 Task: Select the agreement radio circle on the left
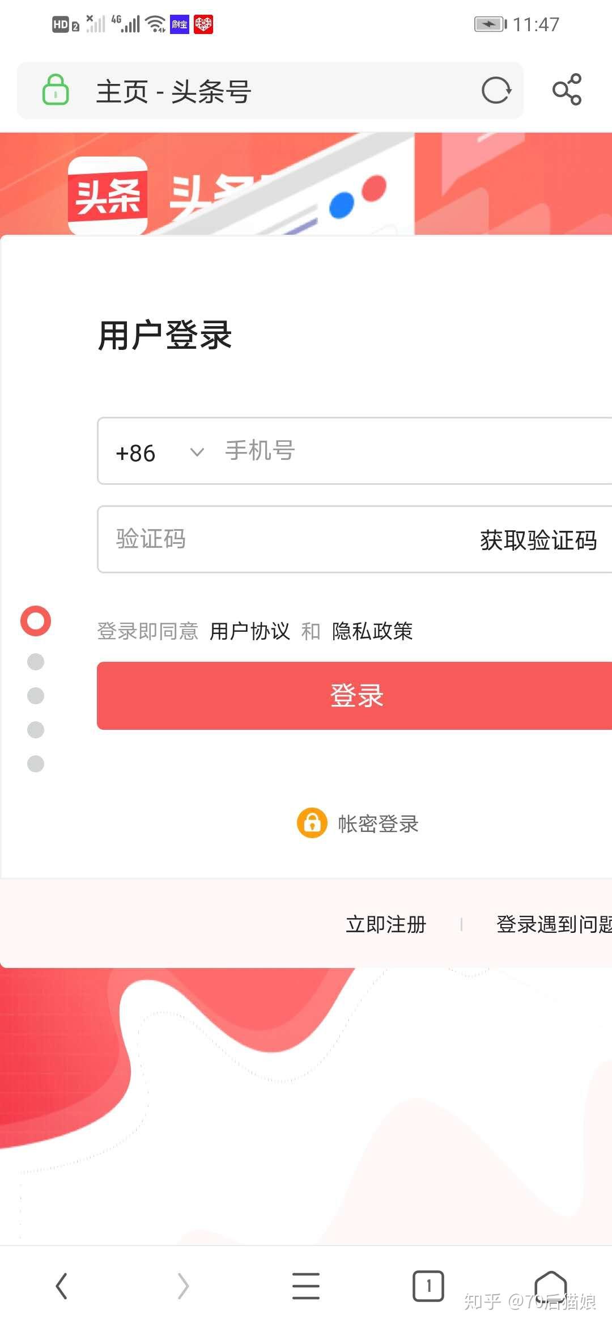click(35, 622)
